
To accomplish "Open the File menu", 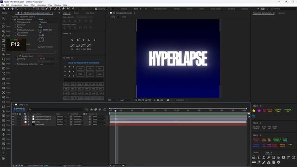I will (2, 5).
